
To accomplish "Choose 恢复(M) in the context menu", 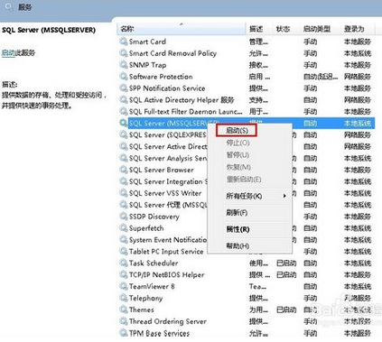I will (238, 167).
